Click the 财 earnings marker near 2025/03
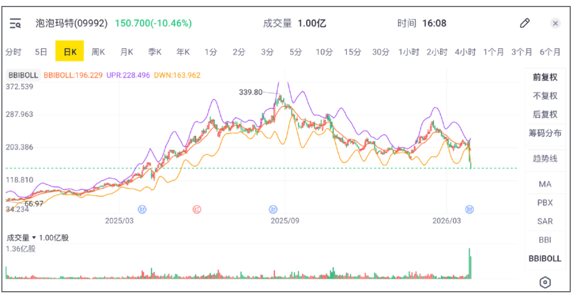 (x=142, y=209)
